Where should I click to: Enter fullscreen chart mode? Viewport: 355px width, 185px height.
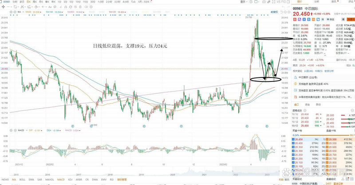point(273,2)
